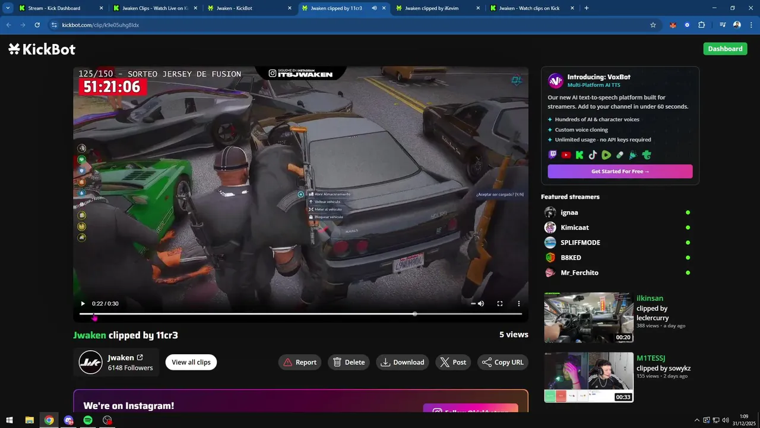Play the clip video
Viewport: 760px width, 428px height.
coord(83,304)
